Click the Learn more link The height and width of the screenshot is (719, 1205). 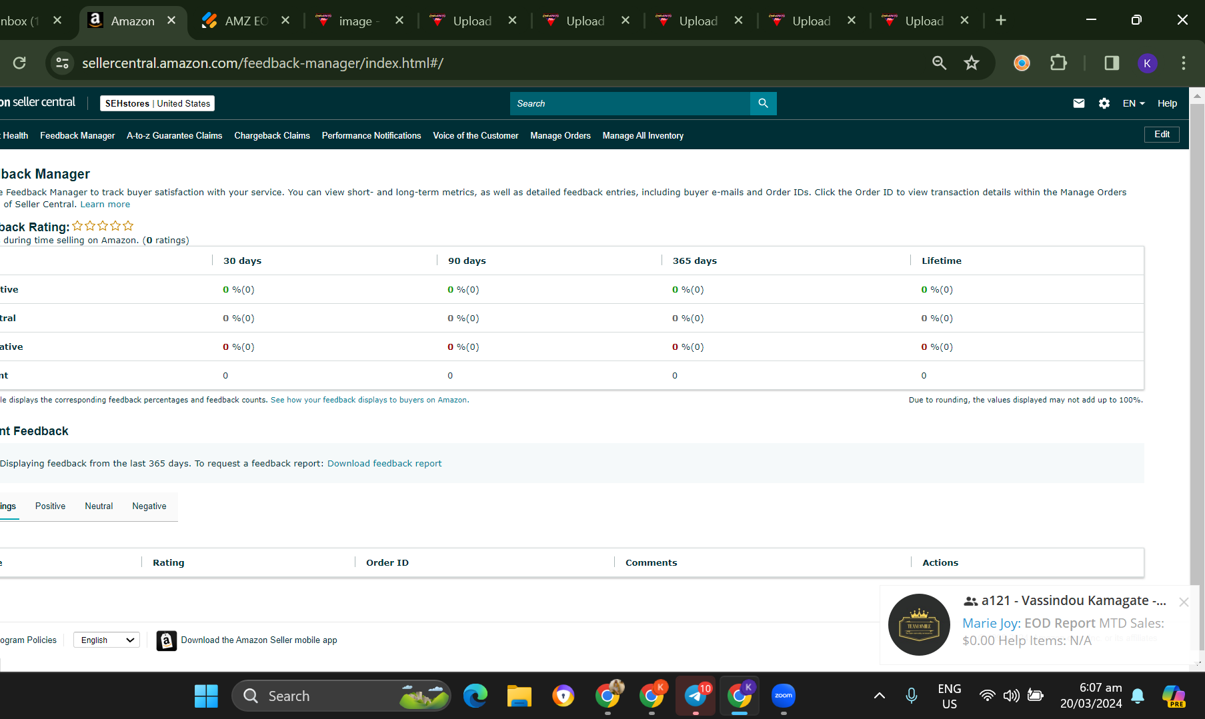105,205
